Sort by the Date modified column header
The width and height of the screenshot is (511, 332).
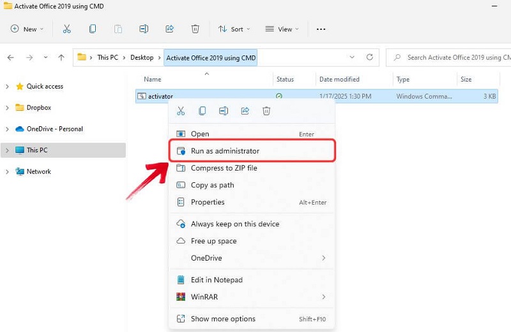tap(339, 80)
